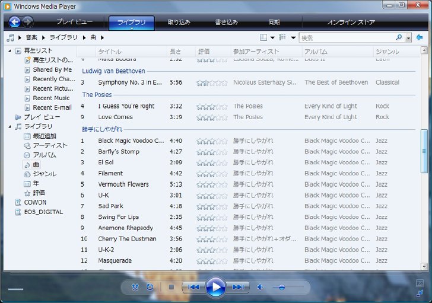
Task: Sort by the ジャンル column header
Action: click(397, 52)
